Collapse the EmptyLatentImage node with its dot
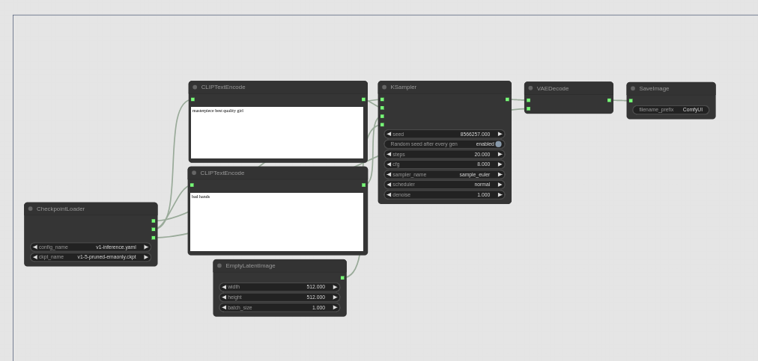758x361 pixels. click(219, 265)
